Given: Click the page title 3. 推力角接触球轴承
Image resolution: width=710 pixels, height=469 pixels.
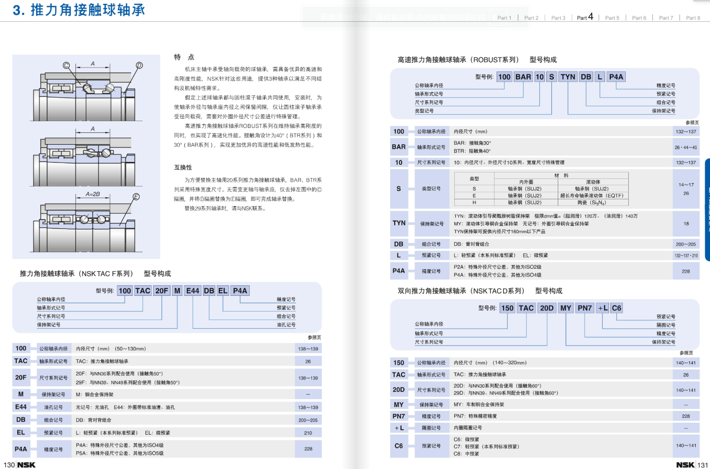Looking at the screenshot, I should pos(79,10).
